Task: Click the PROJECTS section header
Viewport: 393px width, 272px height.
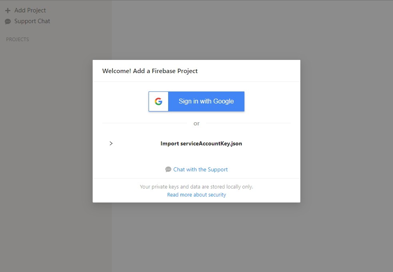Action: click(x=18, y=40)
